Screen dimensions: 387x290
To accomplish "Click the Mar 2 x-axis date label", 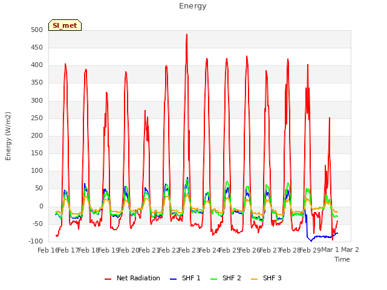I will point(350,250).
